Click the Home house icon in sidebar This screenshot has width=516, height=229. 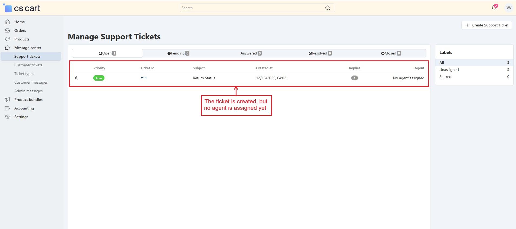7,22
